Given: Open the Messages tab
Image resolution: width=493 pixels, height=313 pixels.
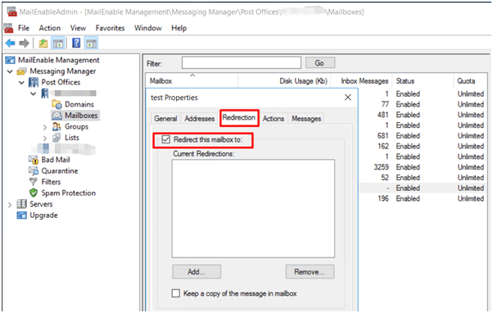Looking at the screenshot, I should tap(306, 119).
